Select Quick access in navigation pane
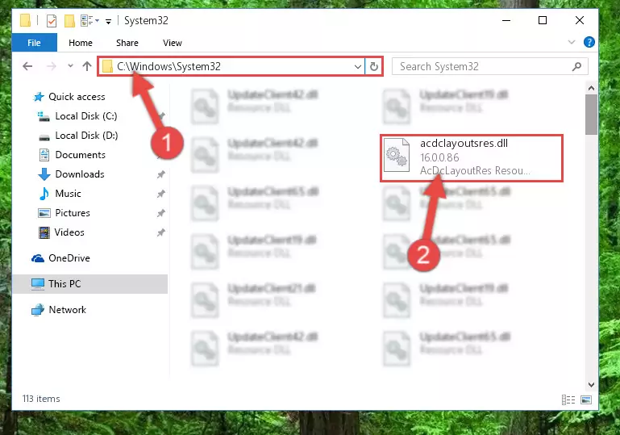 point(77,97)
